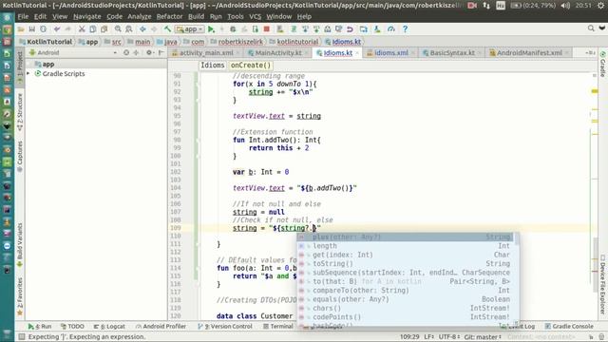
Task: Open the TODO tool window
Action: point(72,327)
